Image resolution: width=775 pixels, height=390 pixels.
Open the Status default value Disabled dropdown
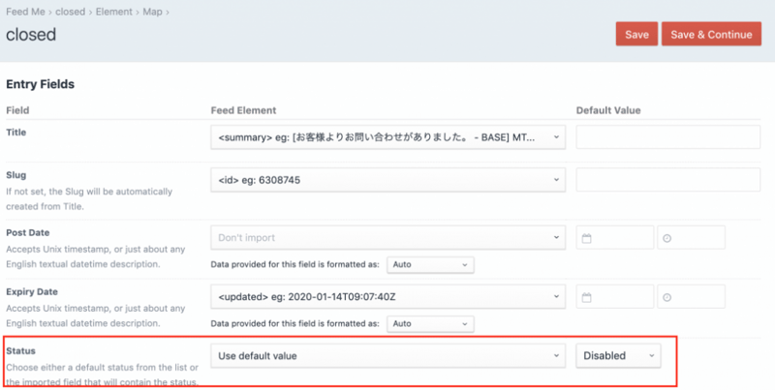pyautogui.click(x=618, y=356)
